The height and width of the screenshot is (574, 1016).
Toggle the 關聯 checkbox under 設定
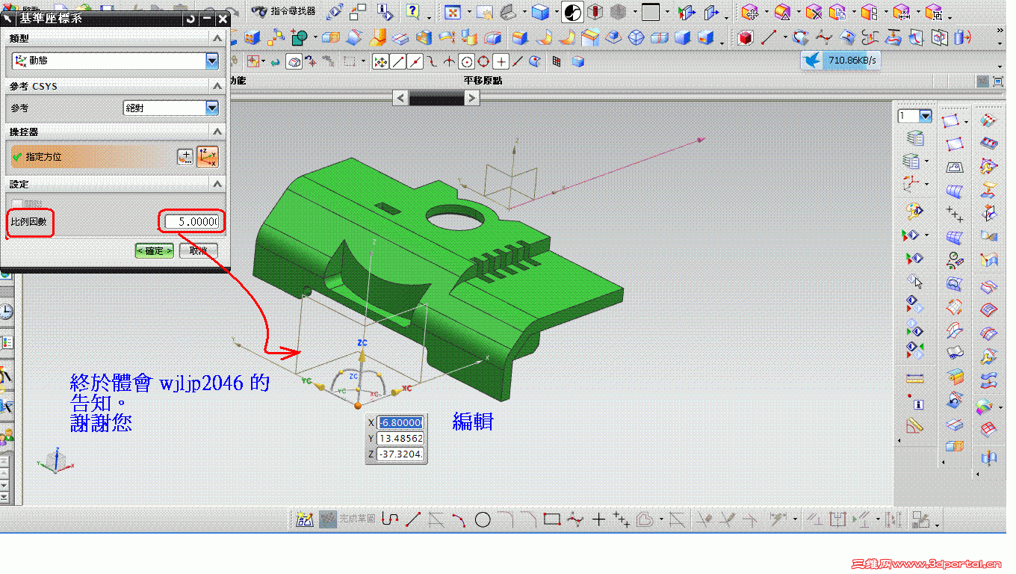click(17, 203)
